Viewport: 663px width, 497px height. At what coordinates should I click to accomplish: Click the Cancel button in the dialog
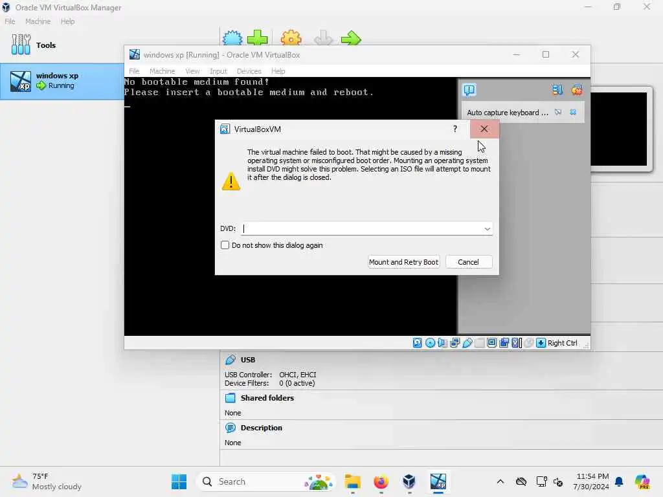469,262
